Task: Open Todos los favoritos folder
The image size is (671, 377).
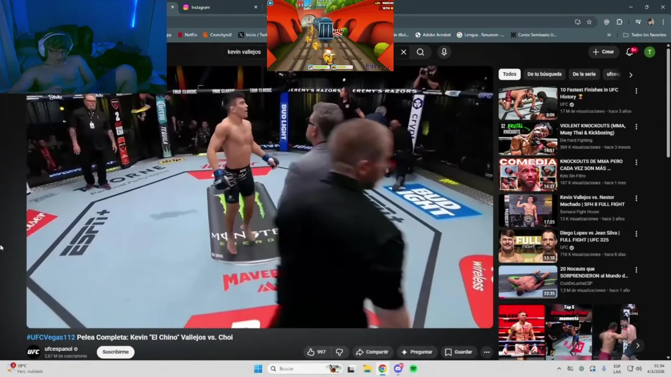Action: point(644,35)
